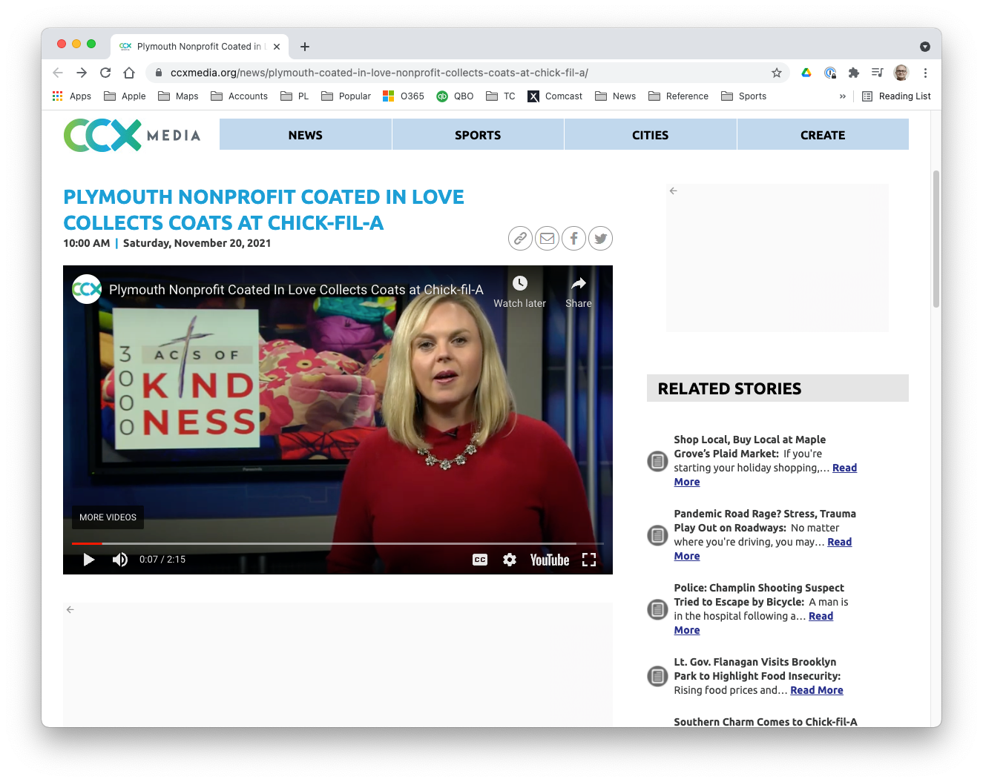Screen dimensions: 983x782
Task: Open the Maps bookmarks folder
Action: 178,96
